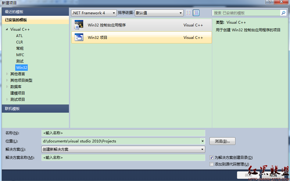This screenshot has height=181, width=290.
Task: Toggle 为解决方案创建目录 checkbox
Action: click(211, 158)
